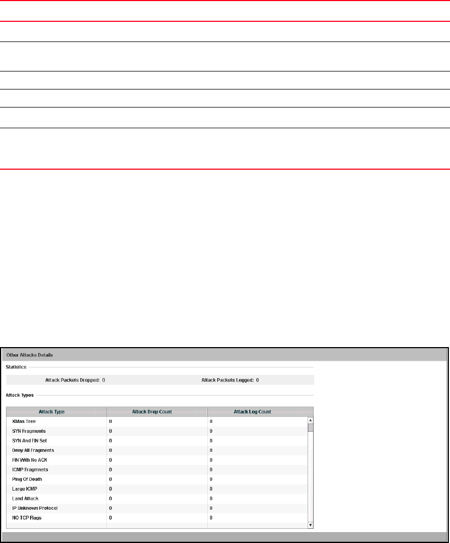Click the scrollbar up arrow
450x543 pixels.
pos(310,420)
